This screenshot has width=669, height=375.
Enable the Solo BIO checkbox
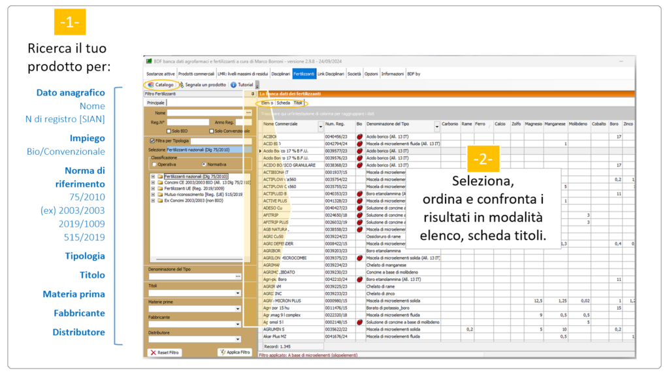point(169,131)
